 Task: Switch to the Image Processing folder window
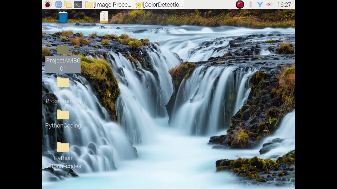point(108,4)
